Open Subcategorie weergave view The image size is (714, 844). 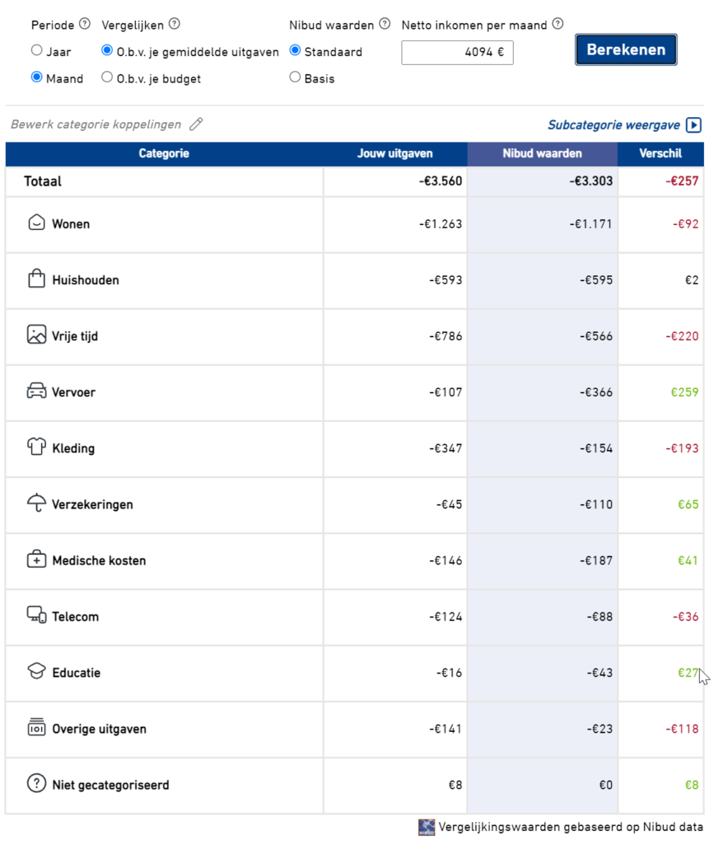pyautogui.click(x=623, y=125)
